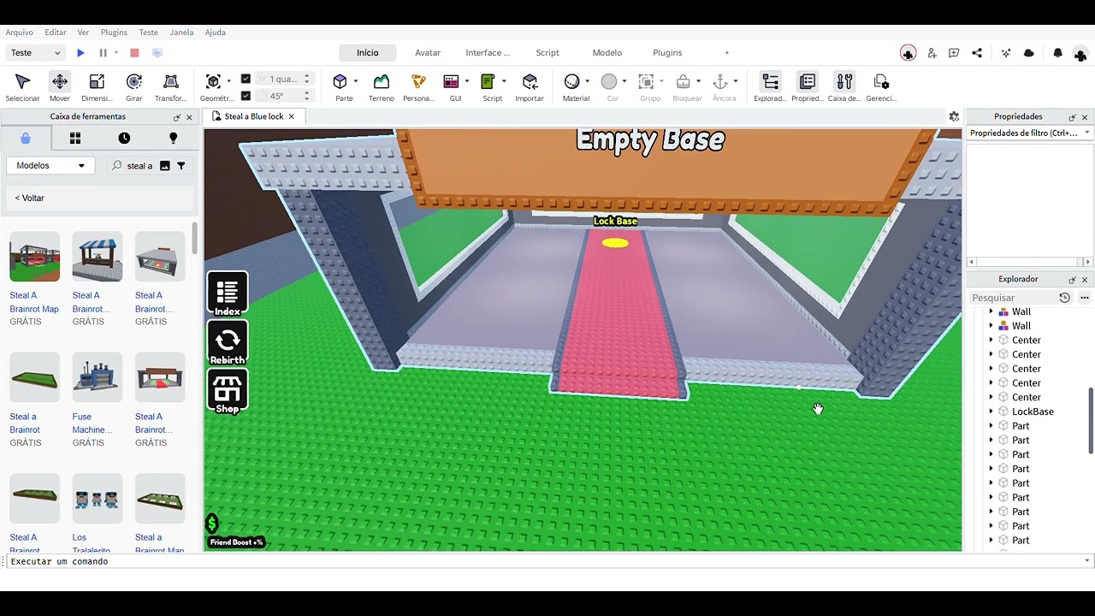Image resolution: width=1095 pixels, height=616 pixels.
Task: Select the Selecionar arrow tool
Action: pyautogui.click(x=23, y=87)
